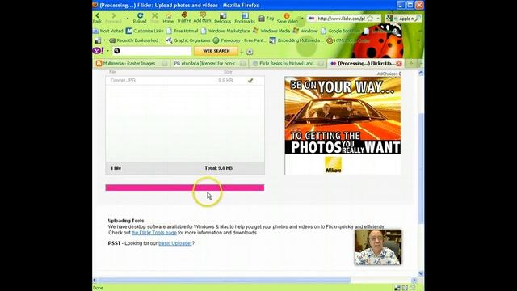Image resolution: width=517 pixels, height=291 pixels.
Task: Open the Delicious toolbar button
Action: pyautogui.click(x=223, y=18)
